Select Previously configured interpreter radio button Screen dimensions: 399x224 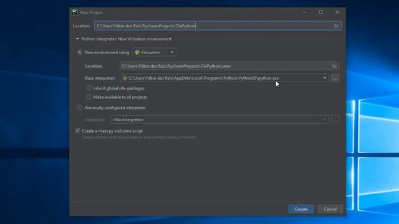(80, 108)
